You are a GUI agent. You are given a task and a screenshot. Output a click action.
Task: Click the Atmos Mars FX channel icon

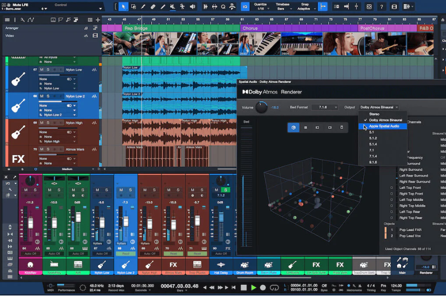[173, 265]
